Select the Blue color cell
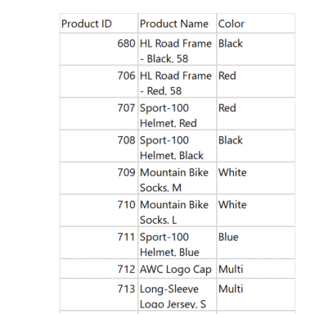315x314 pixels. (x=255, y=243)
